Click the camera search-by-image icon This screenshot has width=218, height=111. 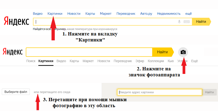coord(183,52)
